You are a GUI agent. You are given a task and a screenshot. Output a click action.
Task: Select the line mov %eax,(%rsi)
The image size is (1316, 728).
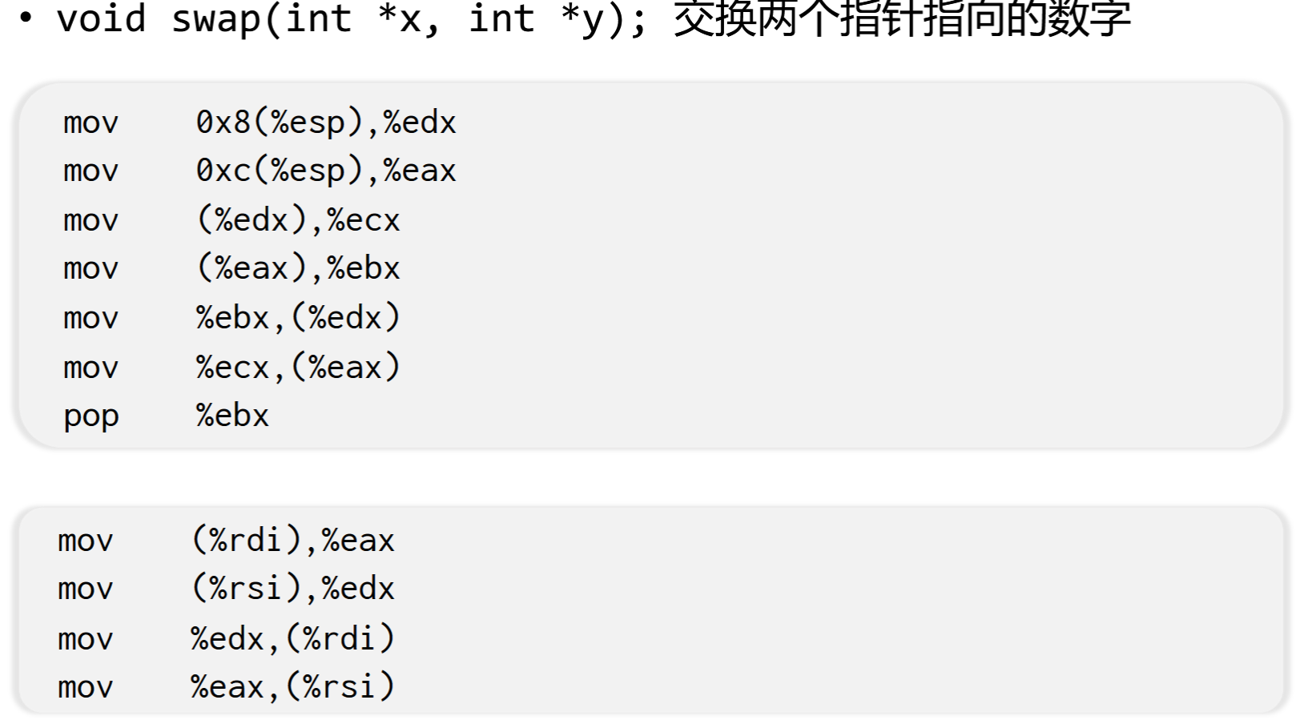(226, 687)
